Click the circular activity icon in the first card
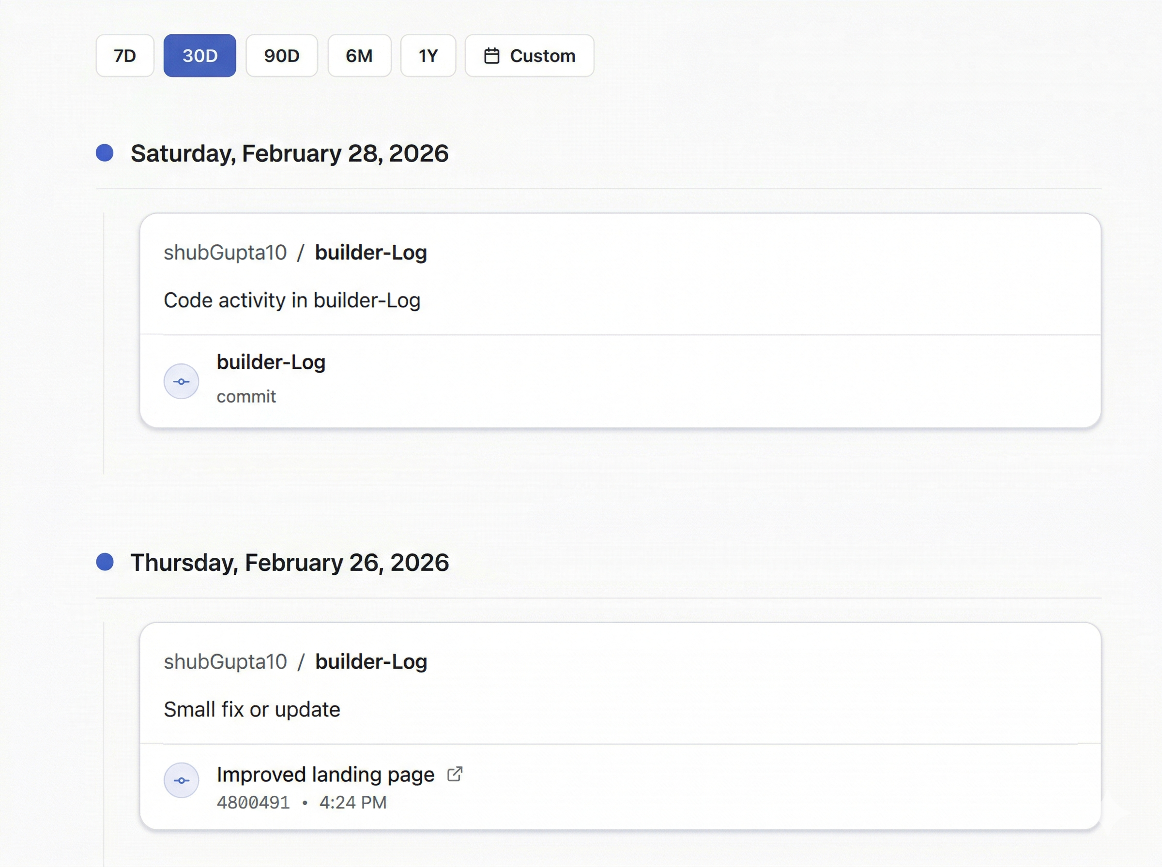This screenshot has height=867, width=1162. pyautogui.click(x=181, y=381)
